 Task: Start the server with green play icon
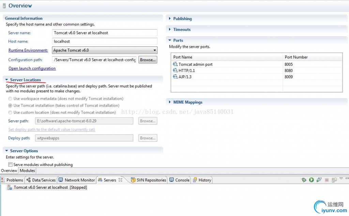point(312,180)
